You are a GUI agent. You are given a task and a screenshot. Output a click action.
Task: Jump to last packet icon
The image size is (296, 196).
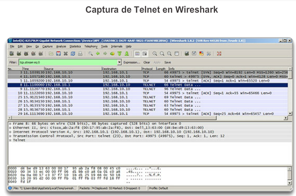pos(127,54)
